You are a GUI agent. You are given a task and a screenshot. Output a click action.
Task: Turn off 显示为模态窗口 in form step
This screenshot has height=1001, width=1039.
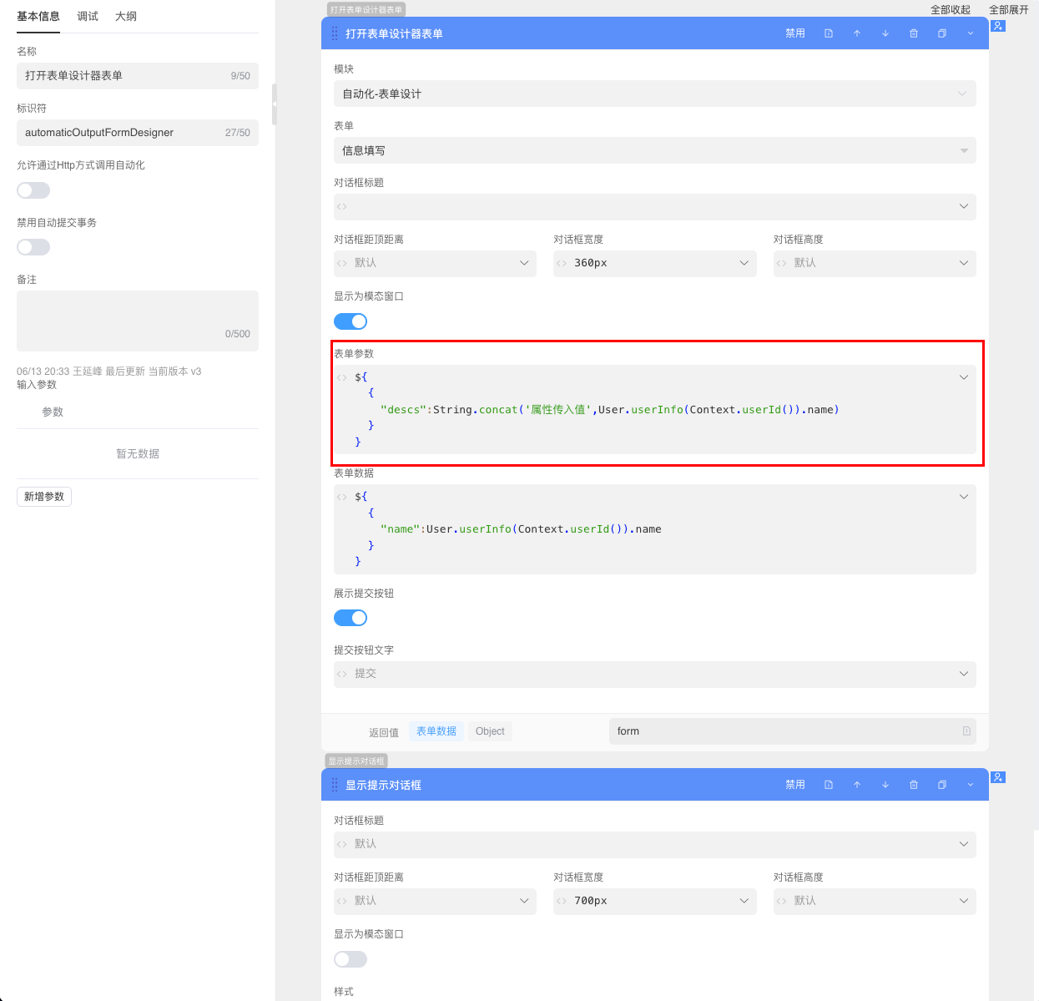coord(351,321)
